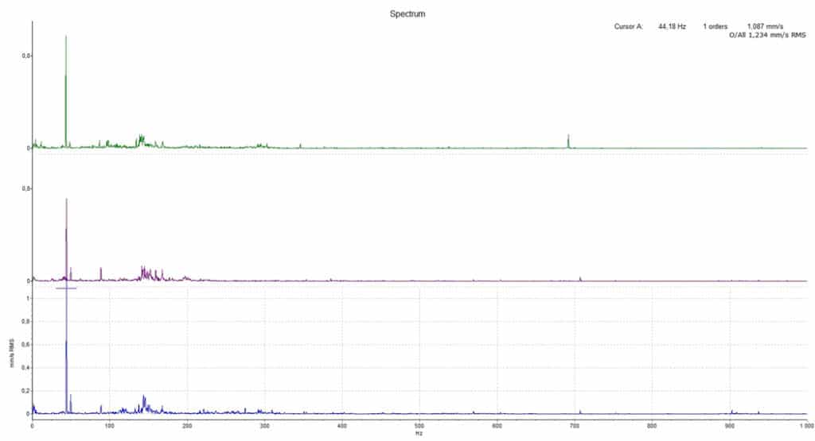Click the small purple peak near 88 Hz

point(101,273)
